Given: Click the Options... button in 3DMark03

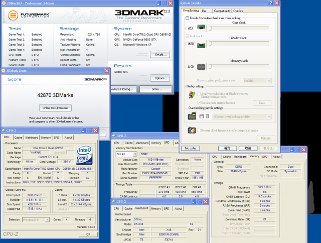Looking at the screenshot, I should (160, 78).
